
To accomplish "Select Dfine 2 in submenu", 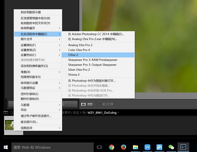I will tap(98, 55).
